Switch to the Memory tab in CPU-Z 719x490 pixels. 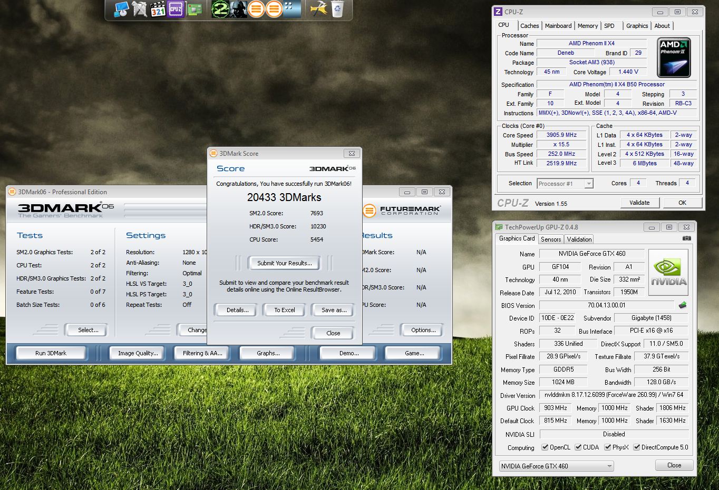(588, 26)
